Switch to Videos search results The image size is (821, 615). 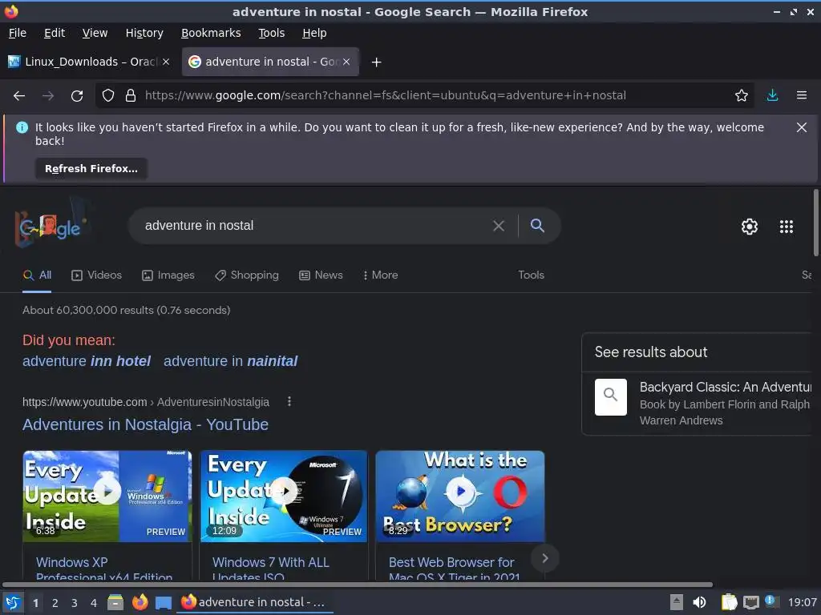pyautogui.click(x=96, y=275)
